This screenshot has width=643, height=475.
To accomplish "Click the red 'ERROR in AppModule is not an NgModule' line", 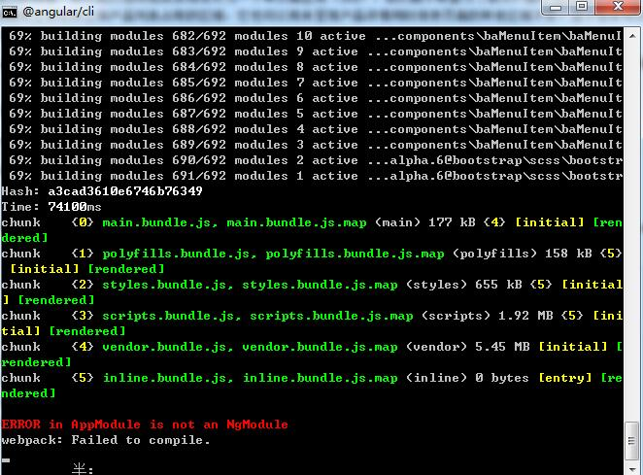I will (145, 424).
